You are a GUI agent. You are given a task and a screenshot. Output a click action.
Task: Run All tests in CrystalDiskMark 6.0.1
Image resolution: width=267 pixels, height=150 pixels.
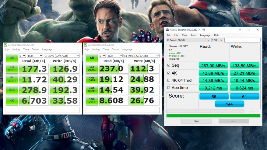pos(92,58)
